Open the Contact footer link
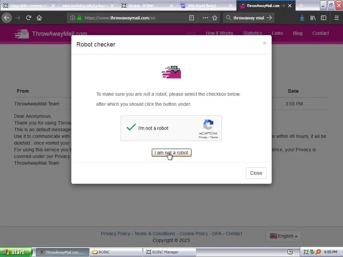The image size is (343, 257). (x=234, y=234)
